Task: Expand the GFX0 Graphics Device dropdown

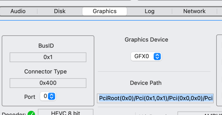Action: tap(146, 57)
